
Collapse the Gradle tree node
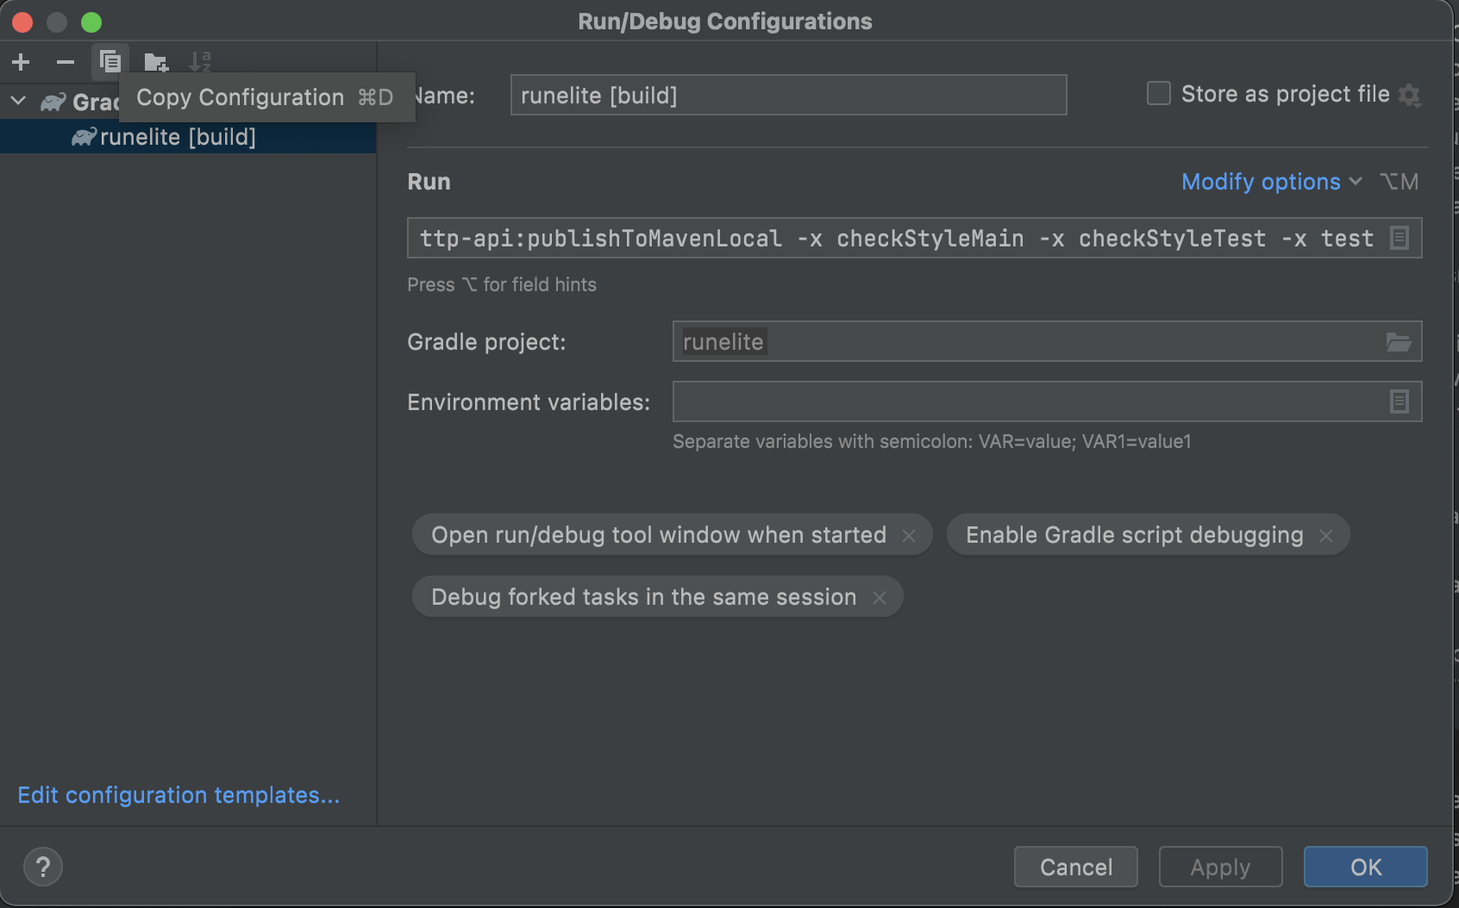(x=18, y=101)
